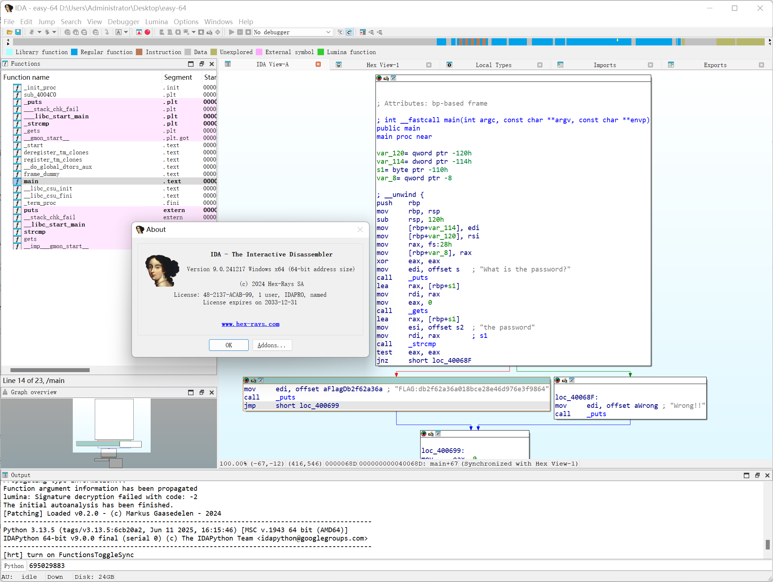Click the group-nodes icon on loc_40068F node

pos(572,380)
